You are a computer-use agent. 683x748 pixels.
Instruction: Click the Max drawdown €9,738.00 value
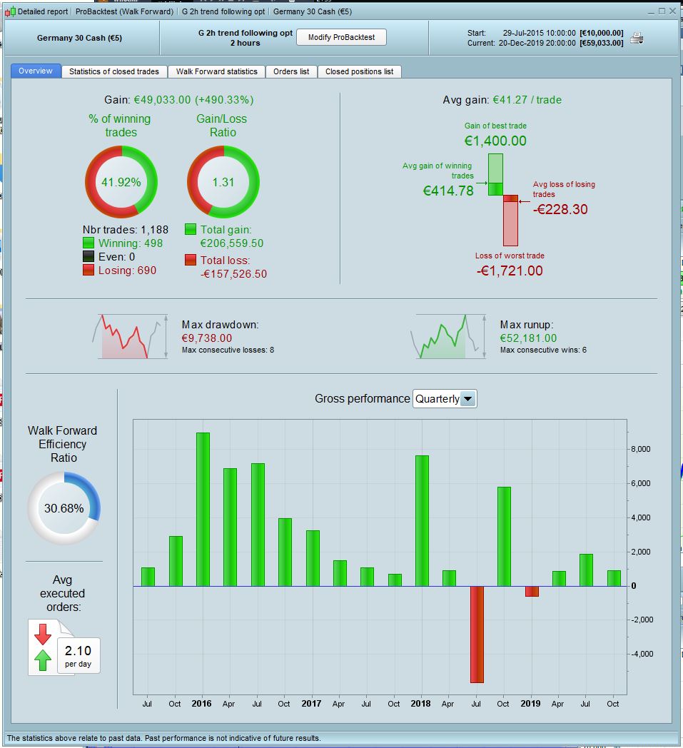pos(207,338)
